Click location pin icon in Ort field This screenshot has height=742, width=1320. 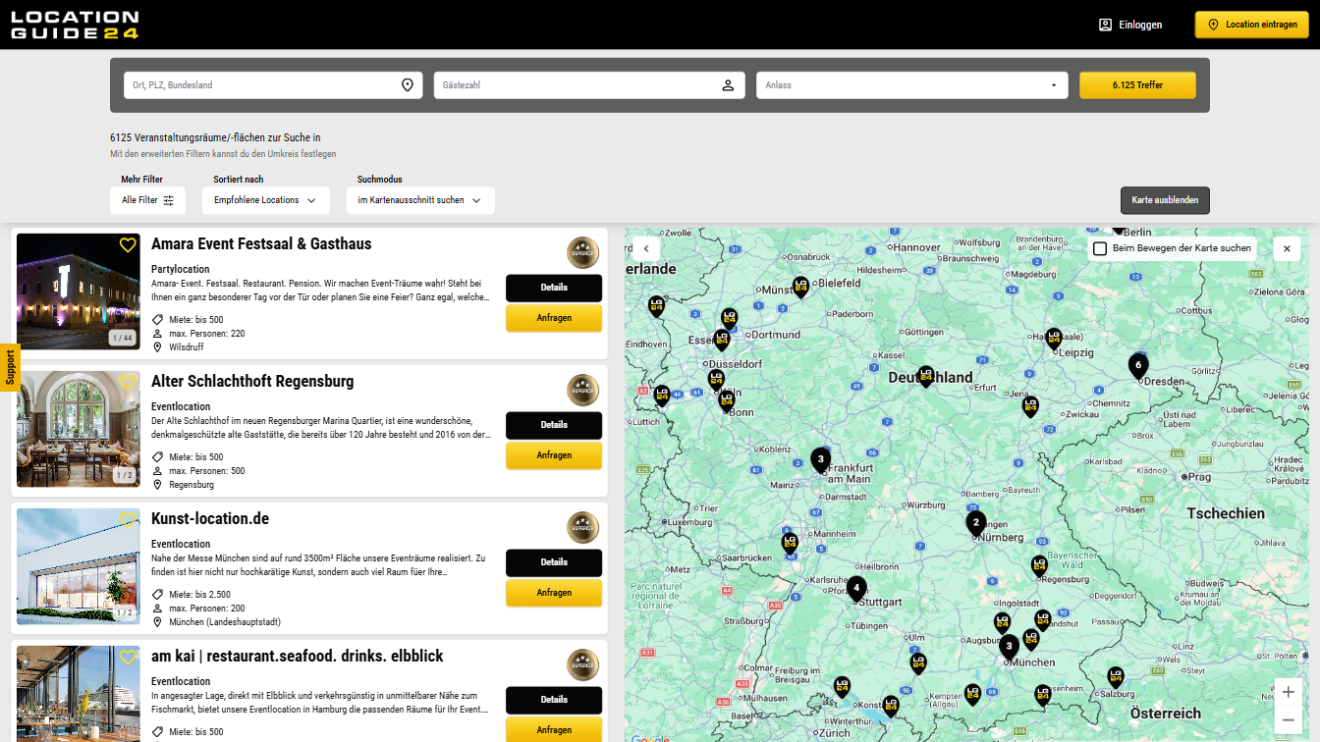(408, 85)
